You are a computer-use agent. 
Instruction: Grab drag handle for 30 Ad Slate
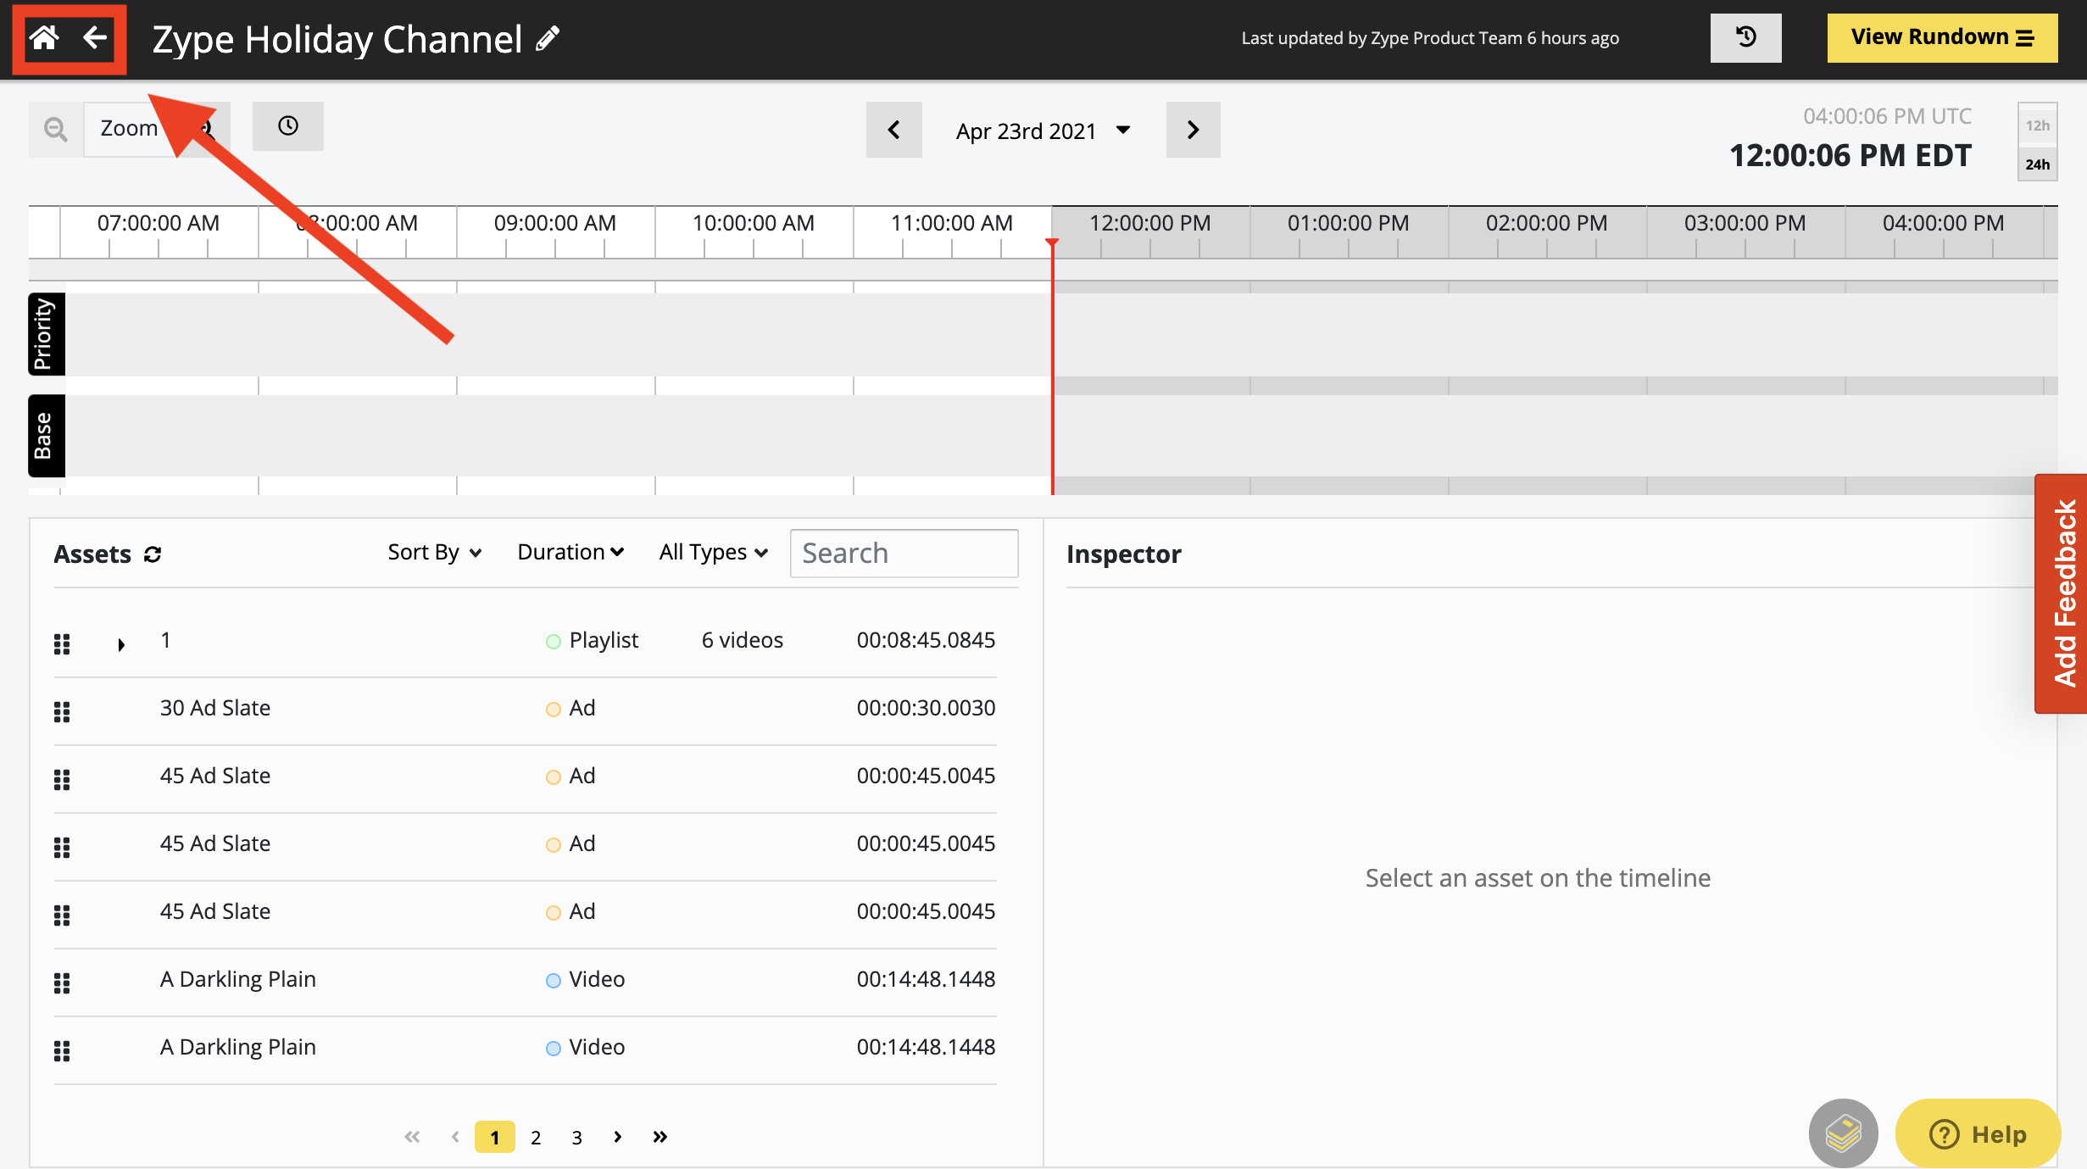pos(62,711)
